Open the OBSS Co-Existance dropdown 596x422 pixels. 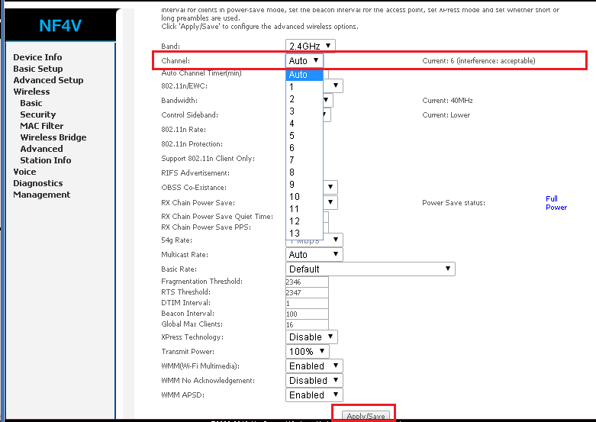click(x=330, y=187)
